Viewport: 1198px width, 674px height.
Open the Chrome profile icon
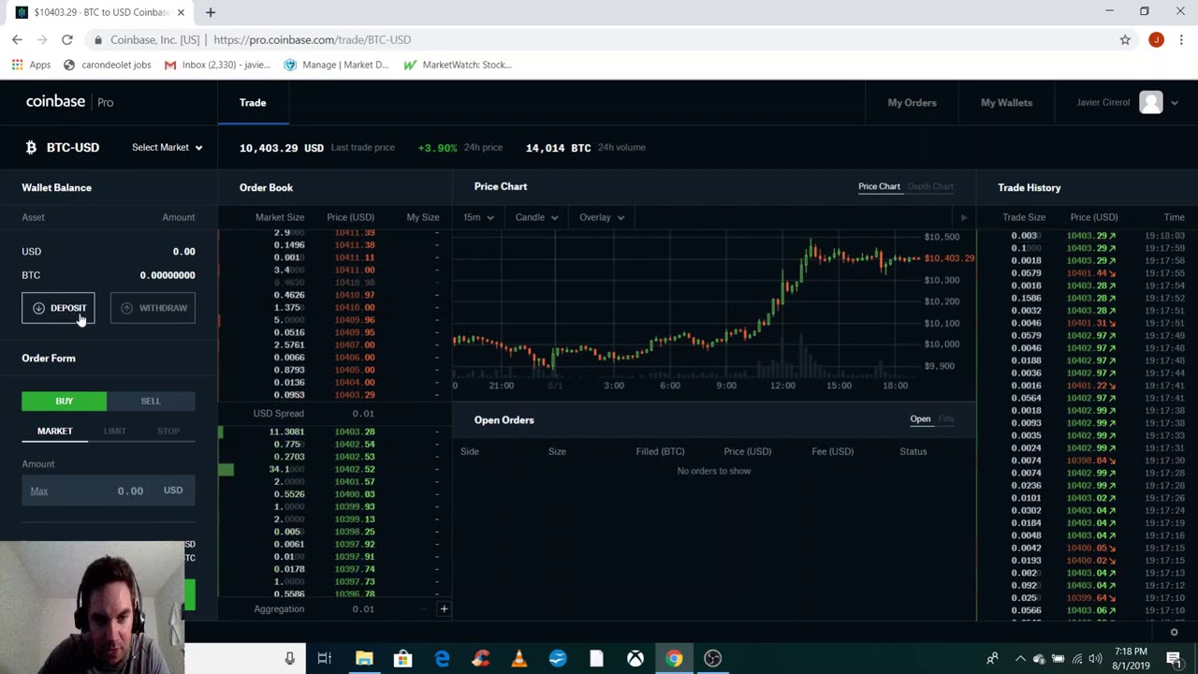(x=1156, y=39)
